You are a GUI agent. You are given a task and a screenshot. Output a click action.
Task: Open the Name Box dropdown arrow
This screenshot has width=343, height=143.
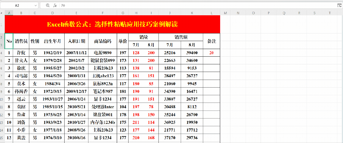click(35, 5)
